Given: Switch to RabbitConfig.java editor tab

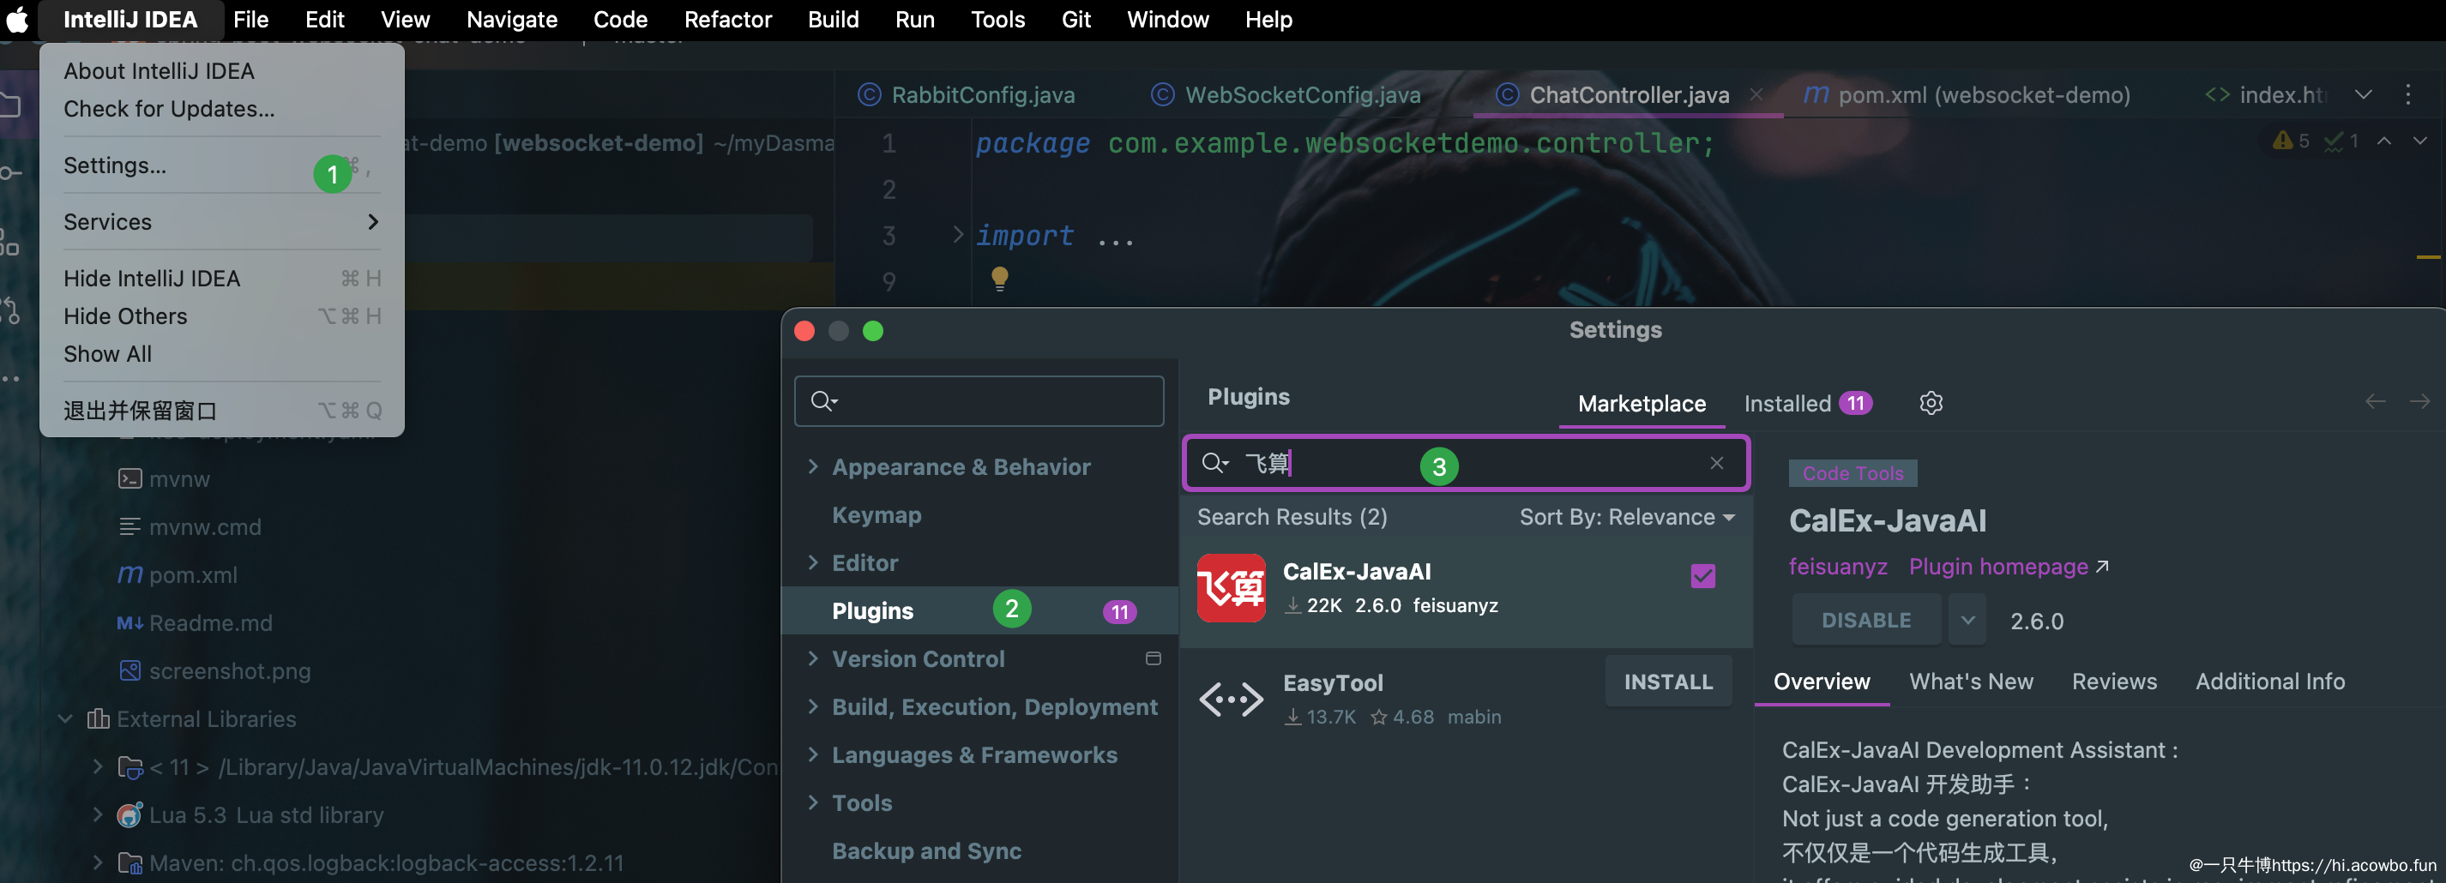Looking at the screenshot, I should pyautogui.click(x=967, y=94).
